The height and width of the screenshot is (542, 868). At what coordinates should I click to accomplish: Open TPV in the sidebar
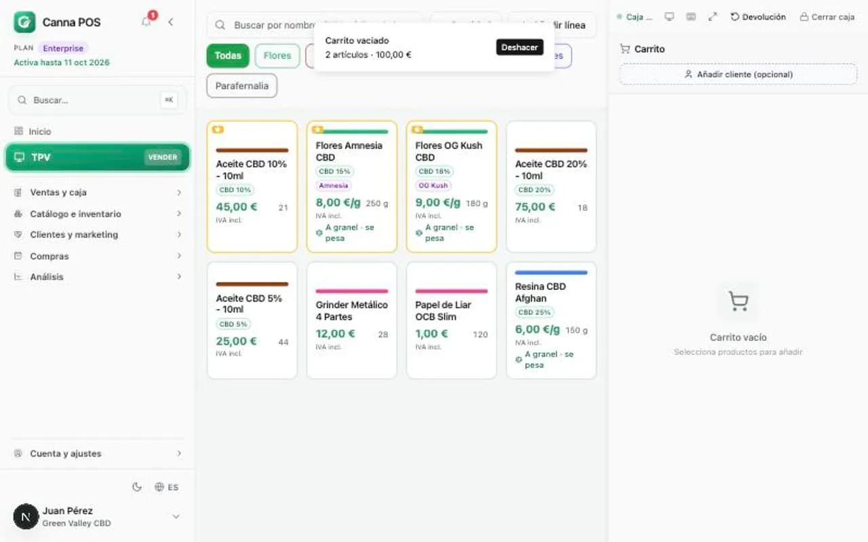pyautogui.click(x=98, y=157)
